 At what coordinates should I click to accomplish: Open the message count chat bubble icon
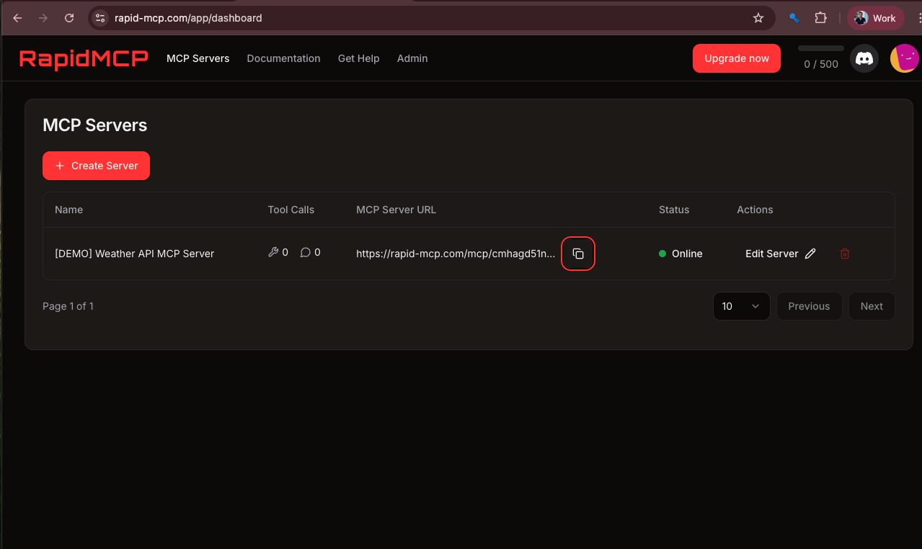[x=306, y=252]
